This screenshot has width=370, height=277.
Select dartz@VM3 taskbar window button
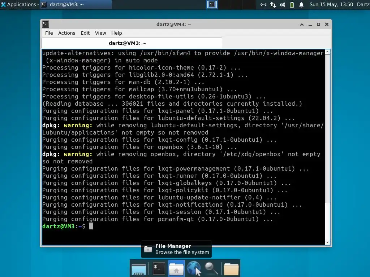click(x=76, y=4)
